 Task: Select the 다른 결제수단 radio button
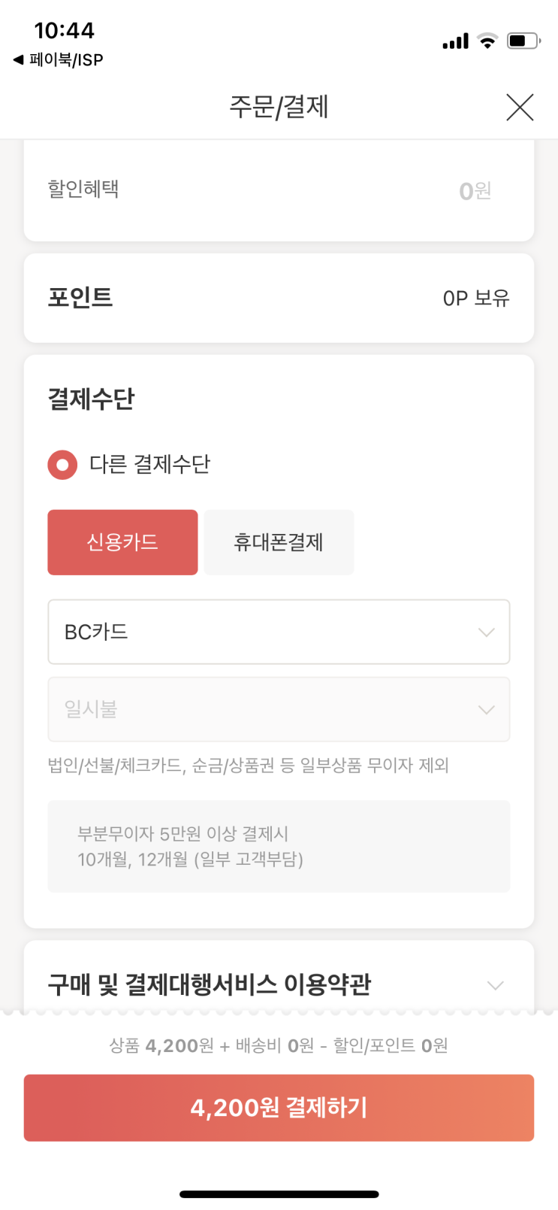[x=62, y=465]
